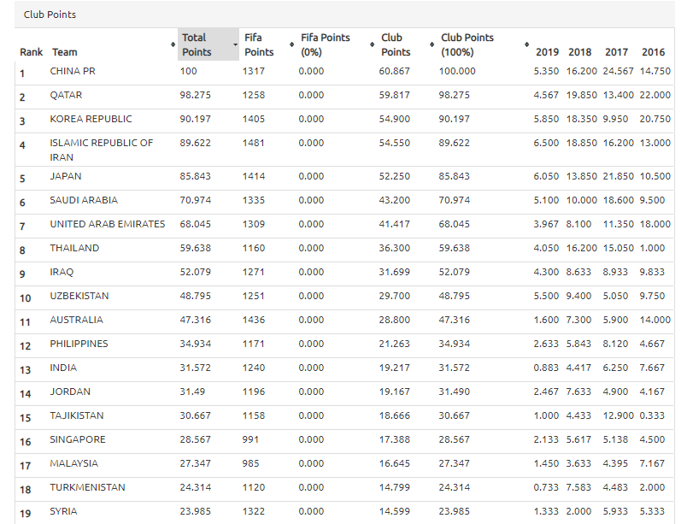Click the sort arrow beside the Fifa Points header
This screenshot has height=524, width=693.
291,44
